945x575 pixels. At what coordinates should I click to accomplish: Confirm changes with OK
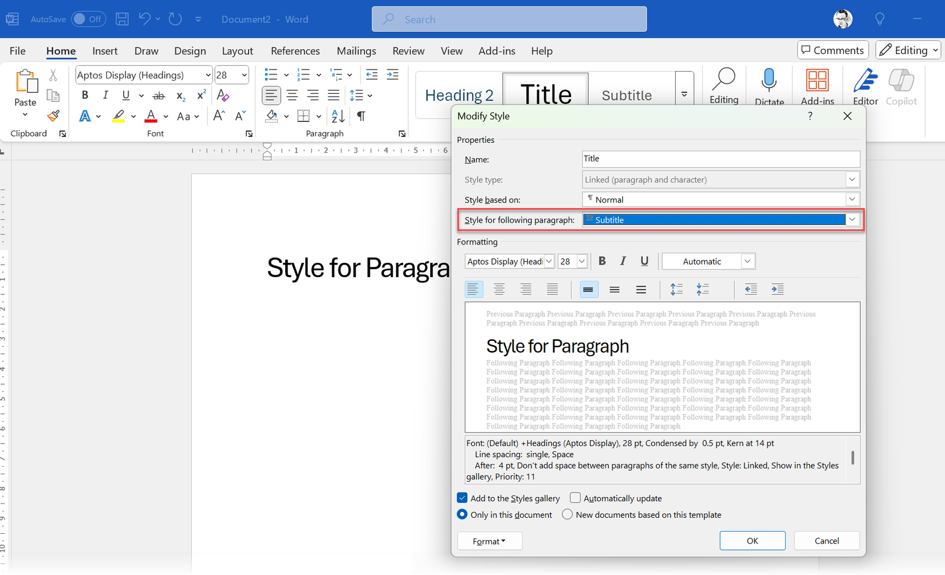[752, 540]
